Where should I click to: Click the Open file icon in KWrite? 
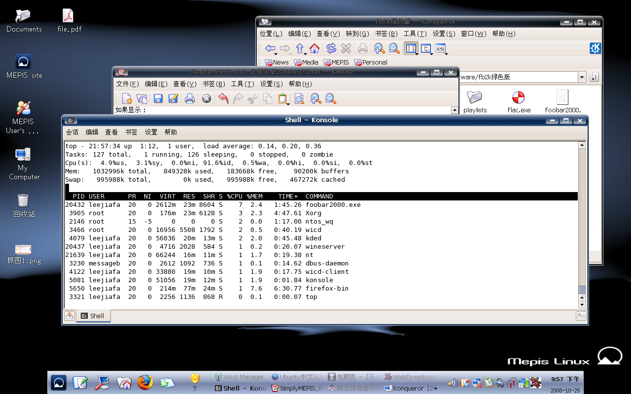(142, 98)
